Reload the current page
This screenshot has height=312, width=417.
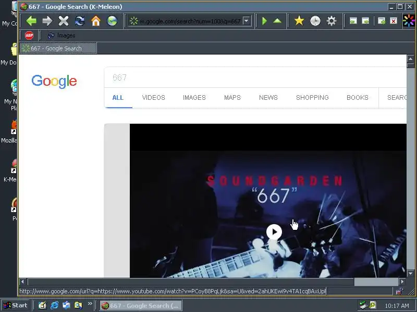[80, 21]
